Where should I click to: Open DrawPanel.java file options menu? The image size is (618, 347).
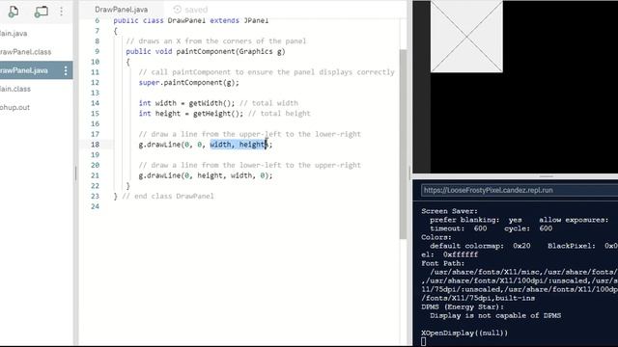click(66, 70)
